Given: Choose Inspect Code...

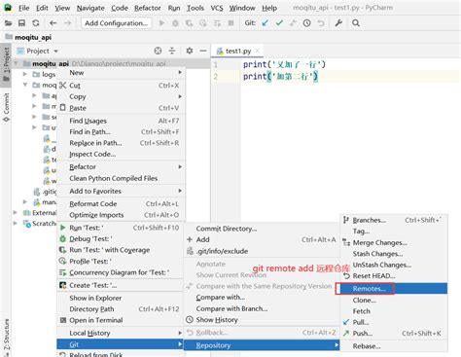Looking at the screenshot, I should point(122,154).
